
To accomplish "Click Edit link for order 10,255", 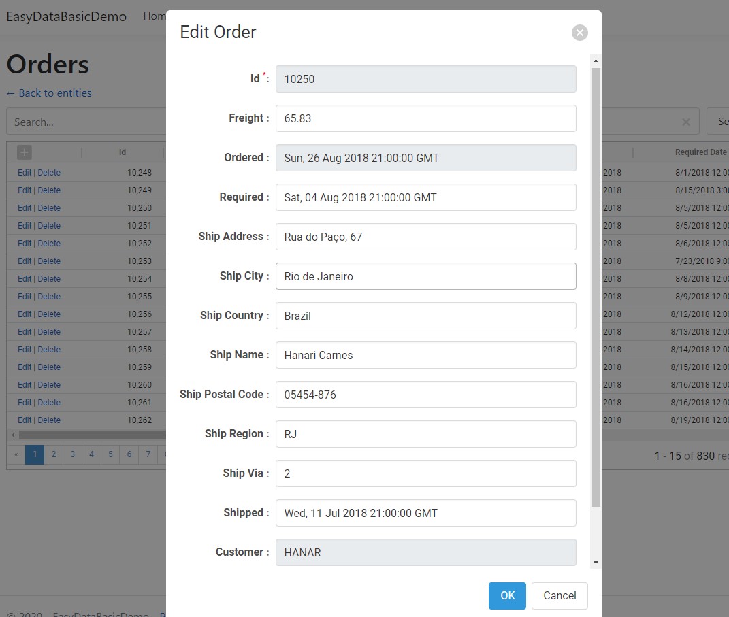I will tap(25, 297).
